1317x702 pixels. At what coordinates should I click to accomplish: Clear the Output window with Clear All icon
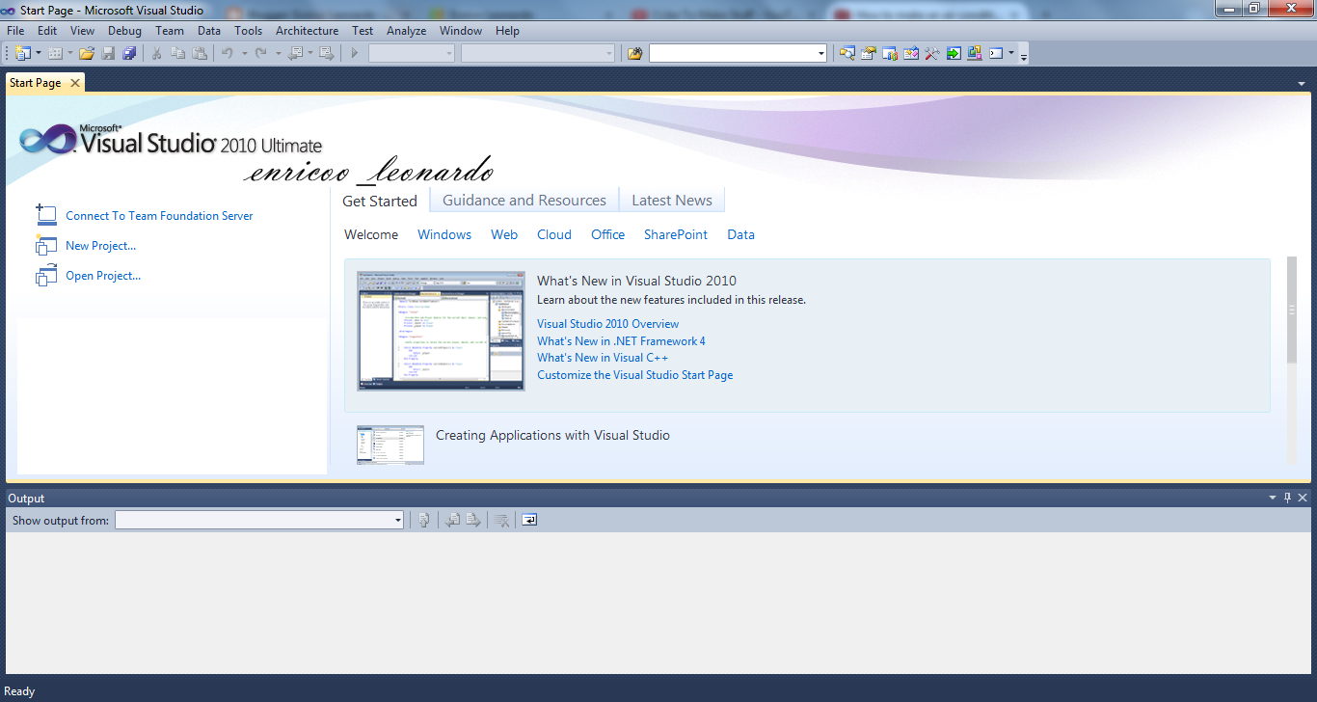(501, 520)
